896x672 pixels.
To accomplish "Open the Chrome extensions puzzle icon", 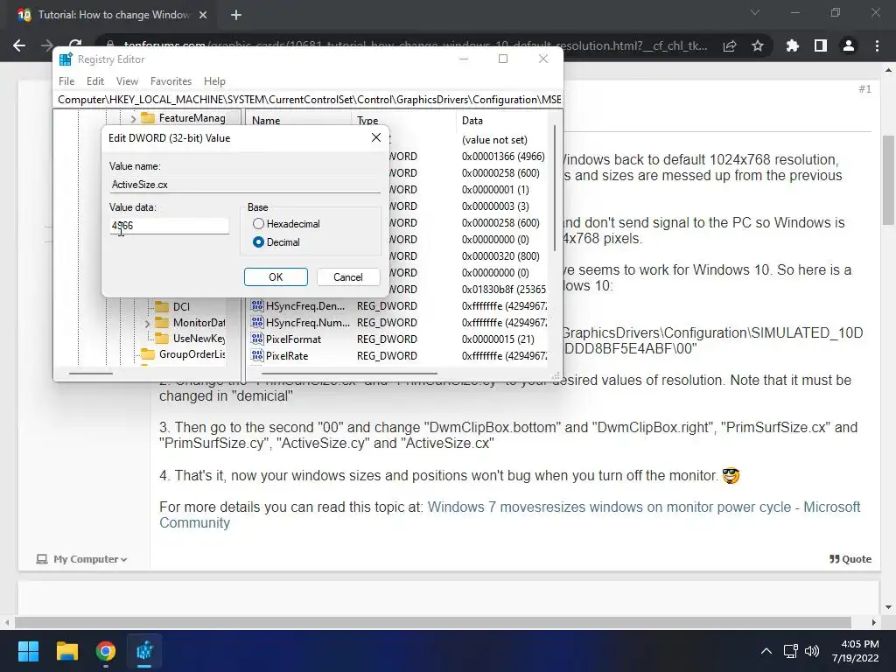I will pos(793,45).
